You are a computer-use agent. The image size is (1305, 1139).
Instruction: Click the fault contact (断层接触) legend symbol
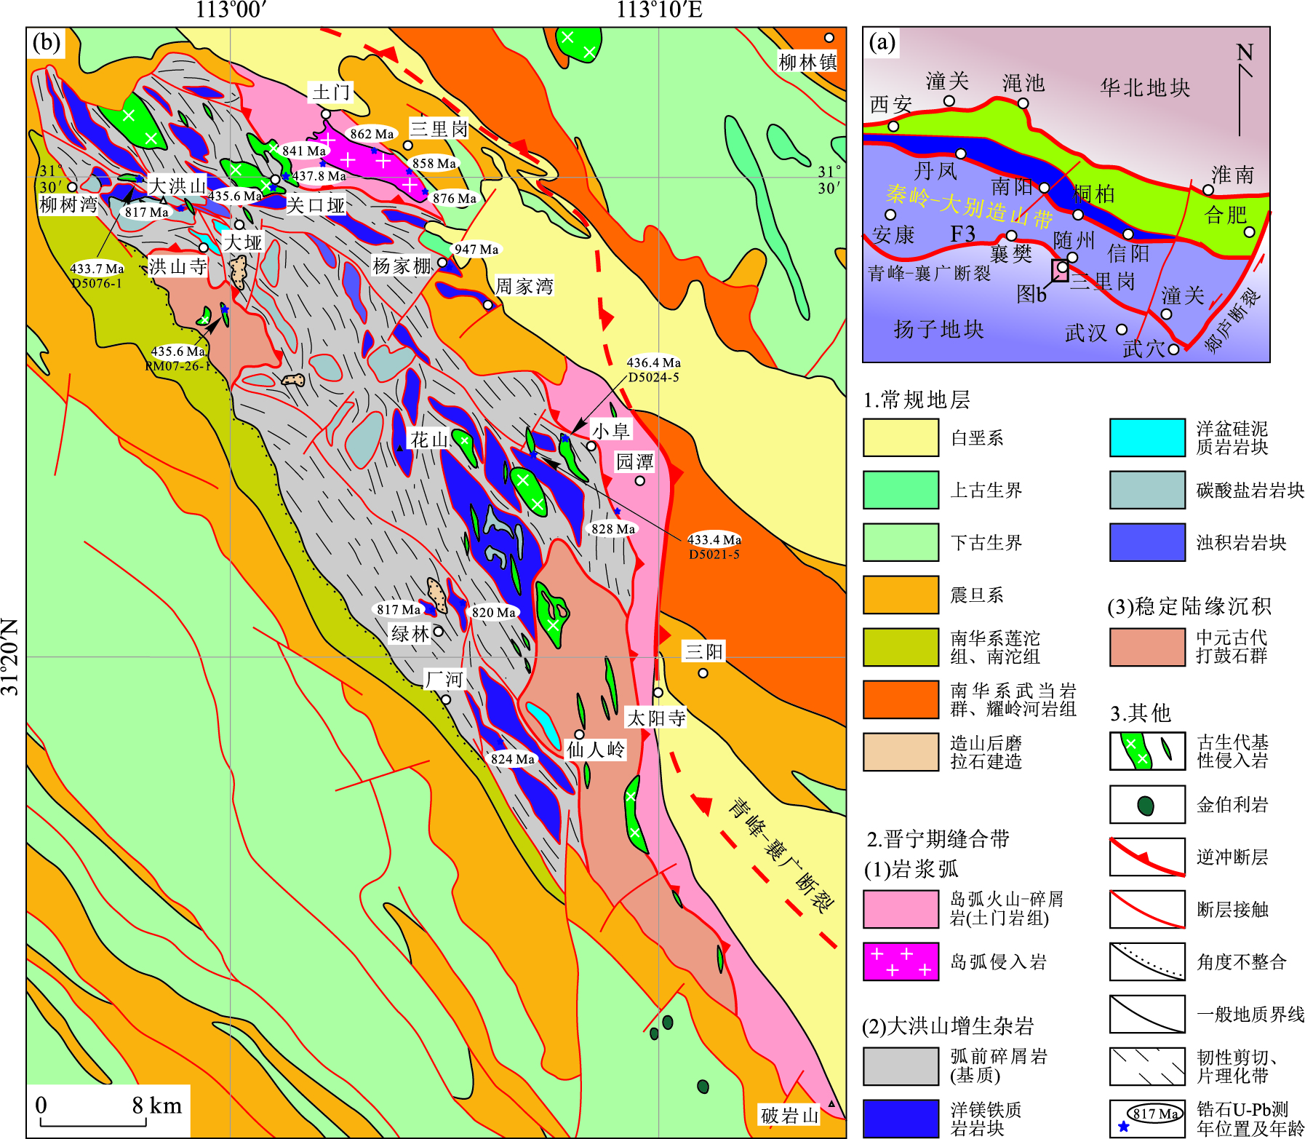(x=1146, y=909)
